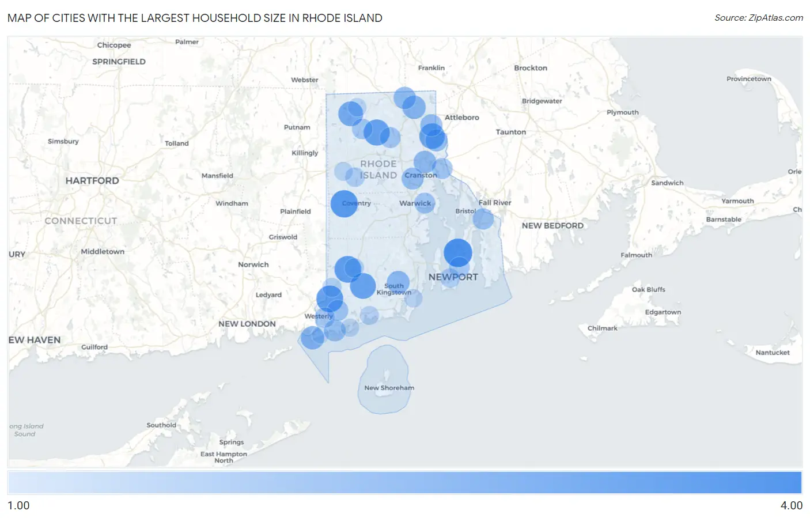
Task: Click the map title heading text
Action: pyautogui.click(x=195, y=18)
